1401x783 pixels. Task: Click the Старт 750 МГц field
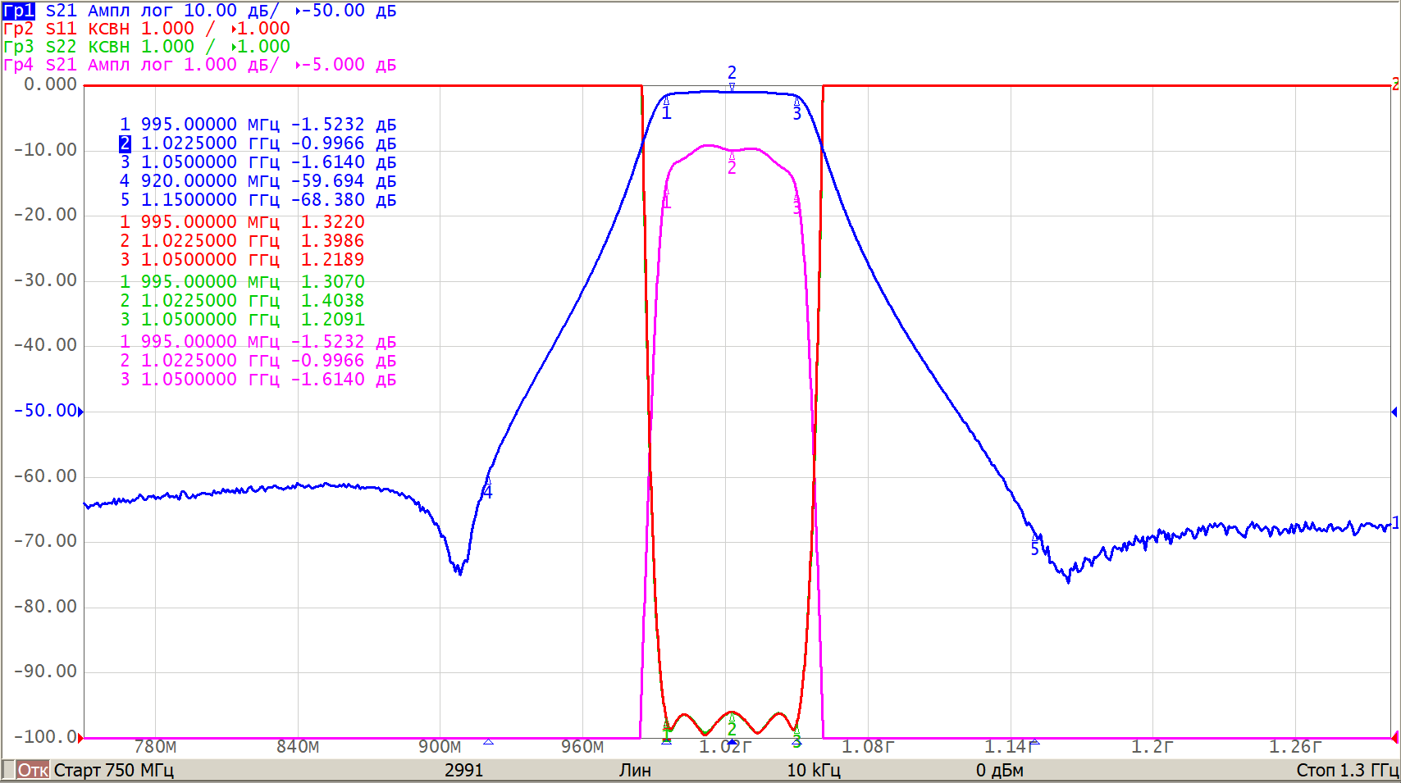point(113,770)
